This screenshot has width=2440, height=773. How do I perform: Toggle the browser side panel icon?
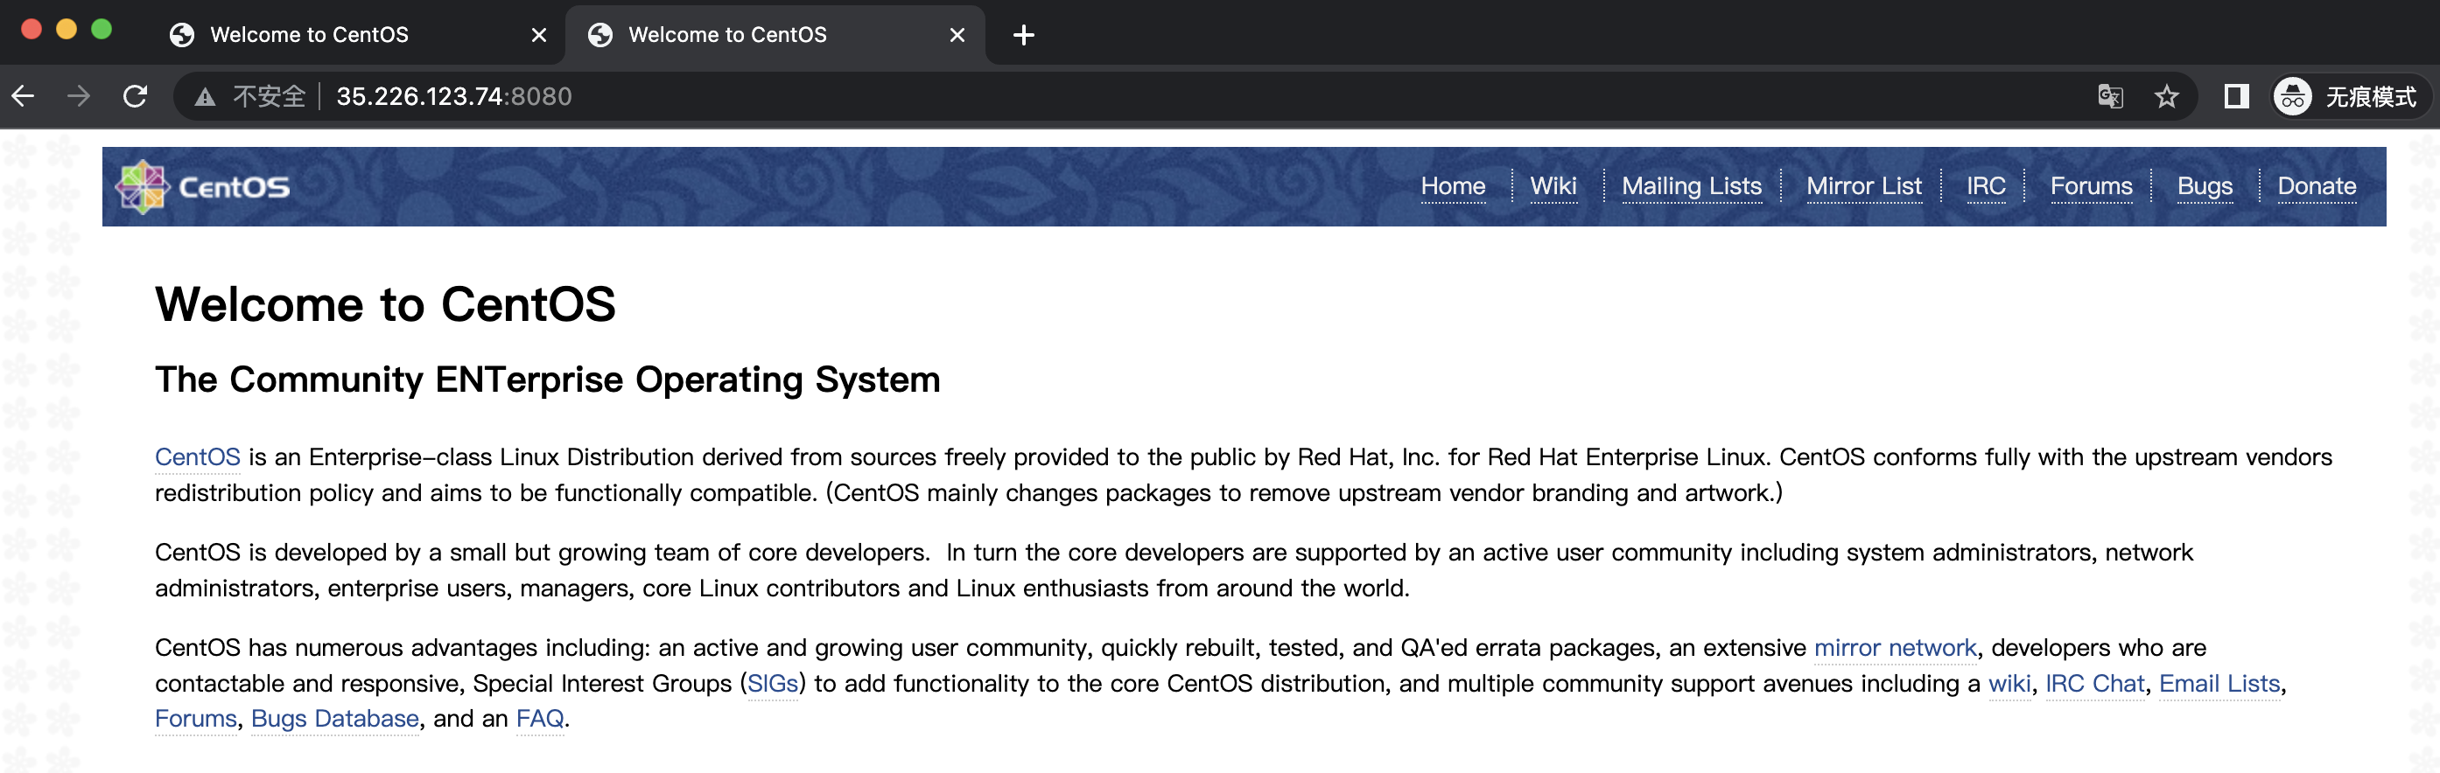tap(2236, 96)
